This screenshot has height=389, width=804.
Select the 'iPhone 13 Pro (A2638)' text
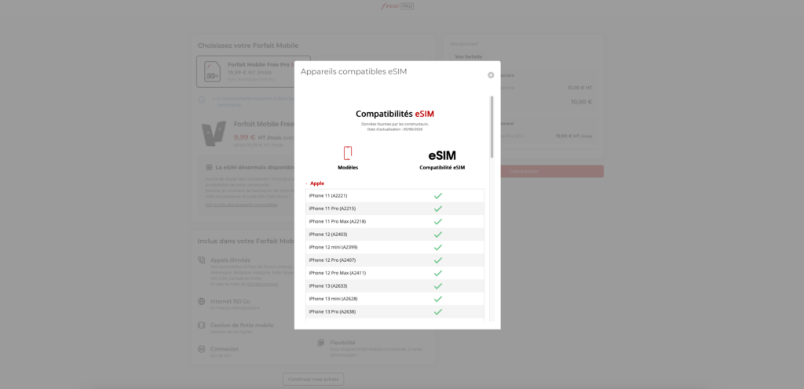[332, 311]
